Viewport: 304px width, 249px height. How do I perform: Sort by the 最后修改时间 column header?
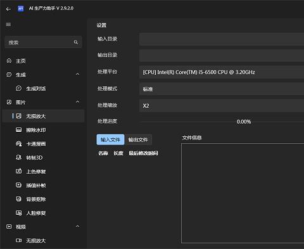tap(143, 153)
